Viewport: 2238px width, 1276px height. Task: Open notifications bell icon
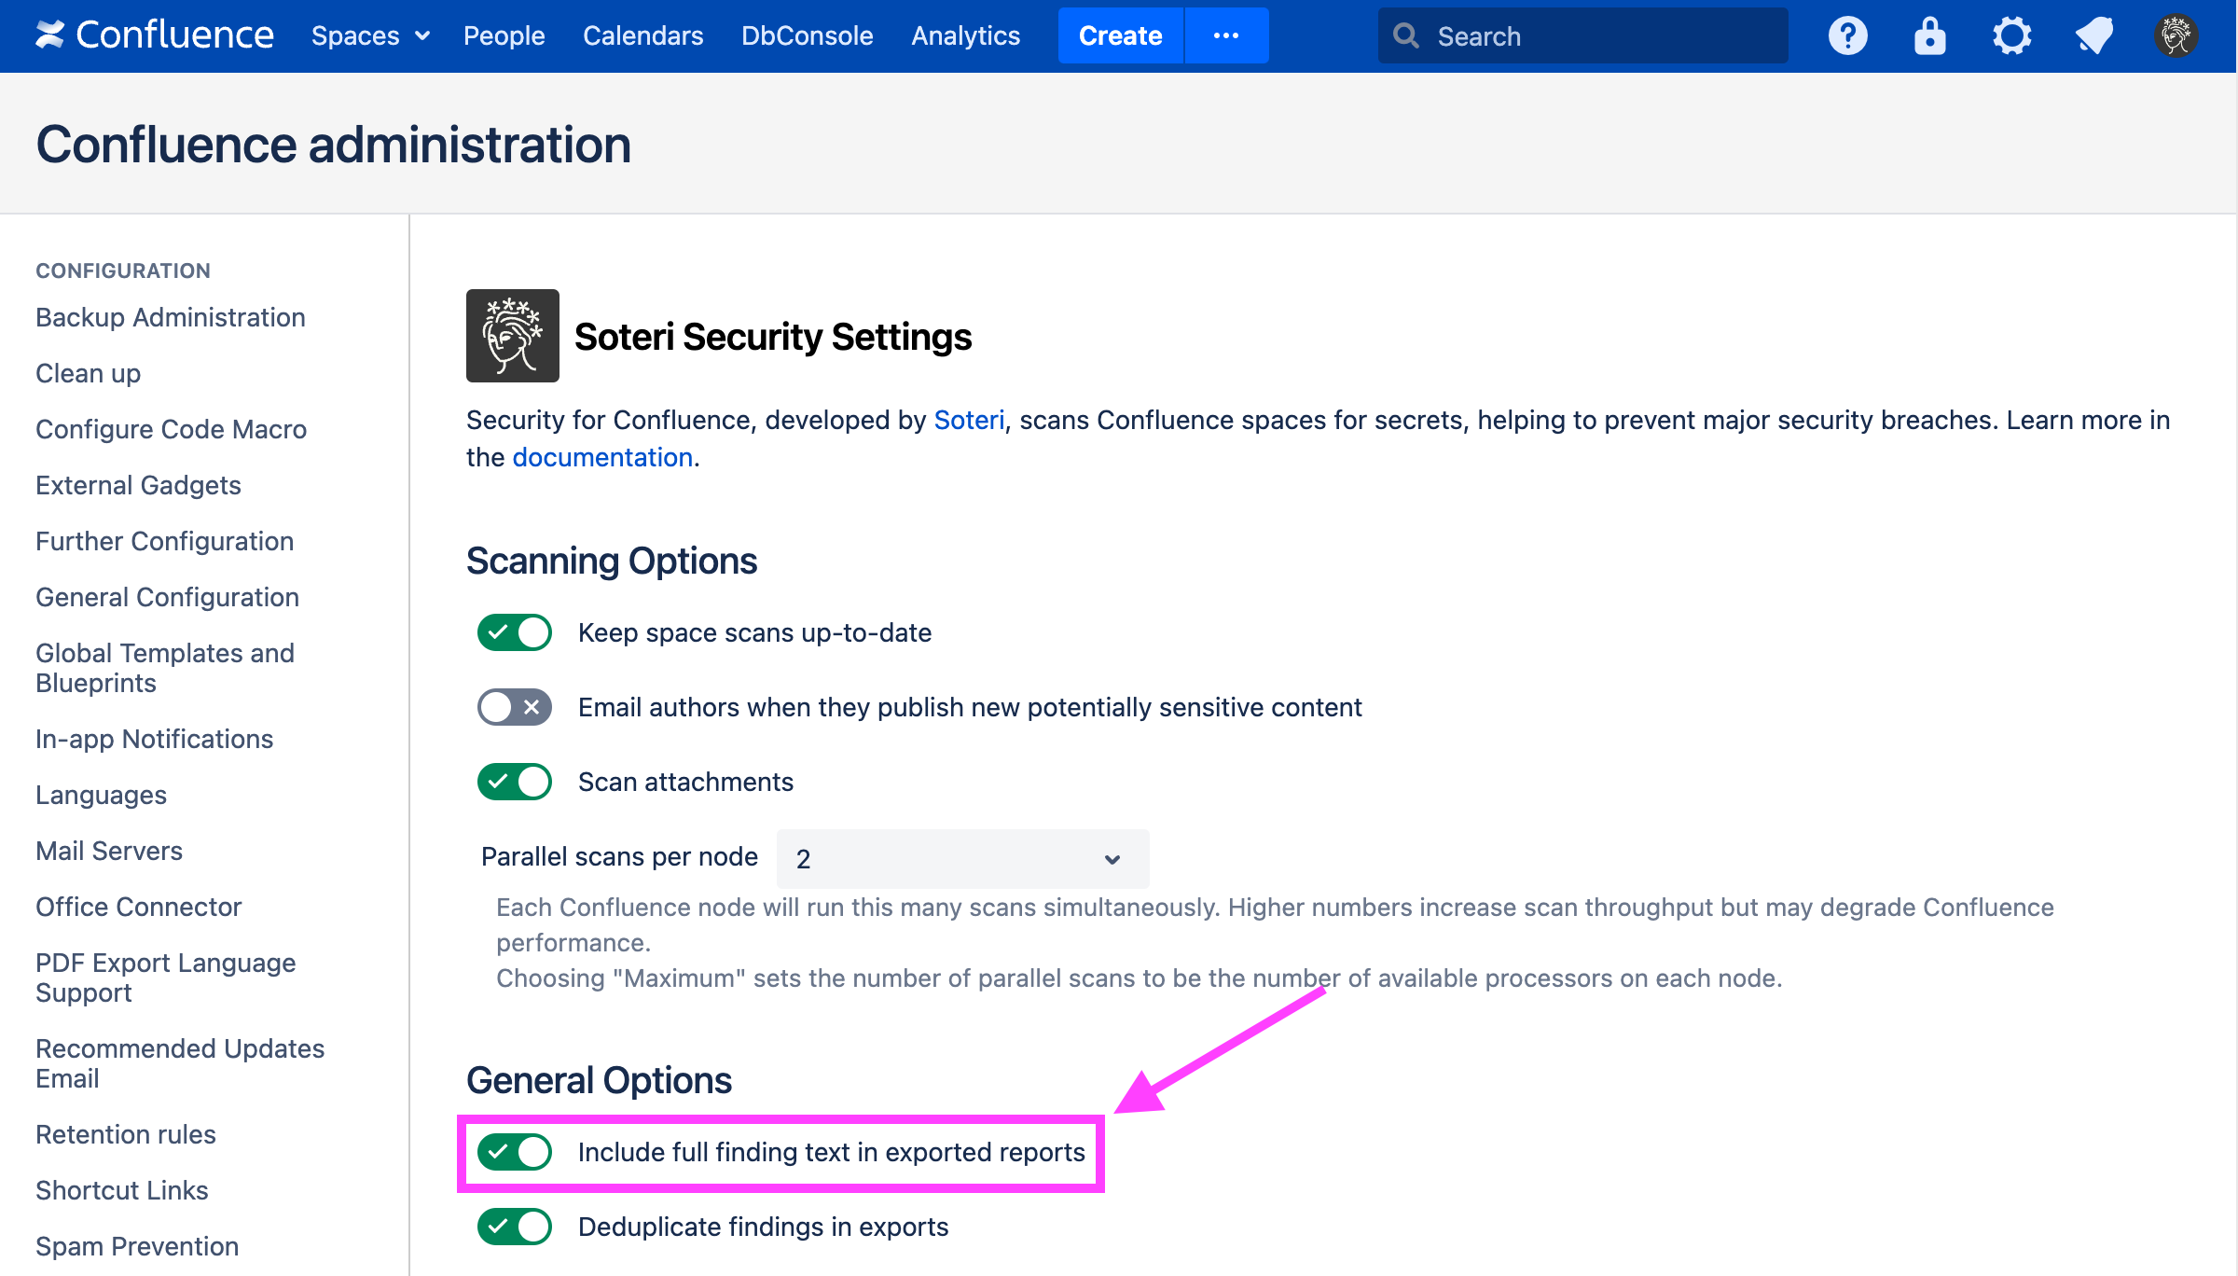tap(2093, 36)
